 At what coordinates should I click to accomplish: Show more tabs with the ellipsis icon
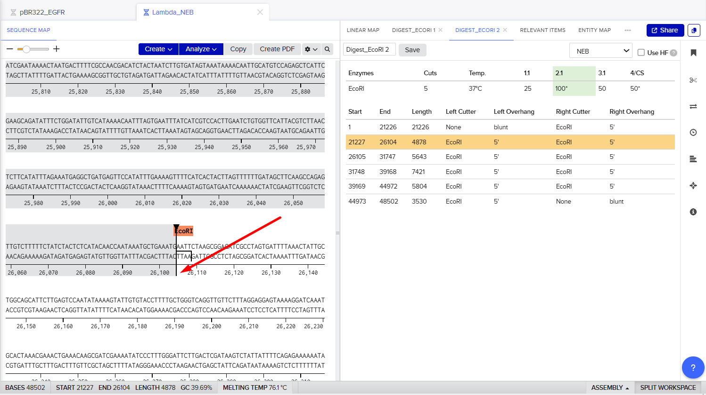[628, 30]
